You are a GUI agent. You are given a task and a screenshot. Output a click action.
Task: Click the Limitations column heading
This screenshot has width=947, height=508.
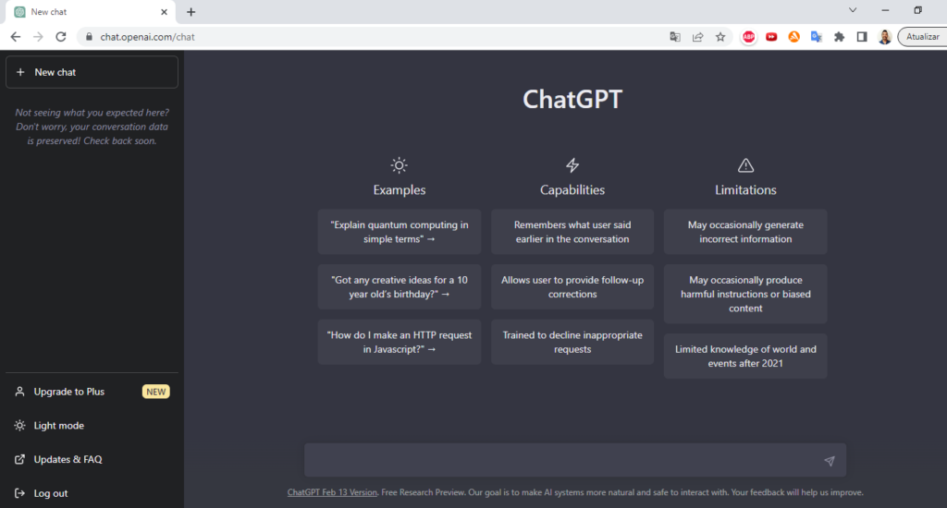click(746, 190)
